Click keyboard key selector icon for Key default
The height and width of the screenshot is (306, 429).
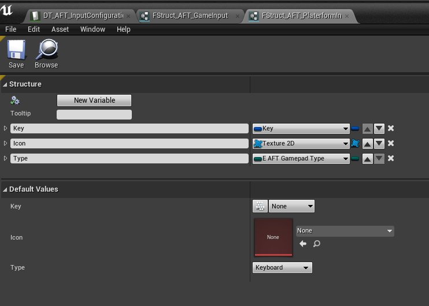[260, 206]
